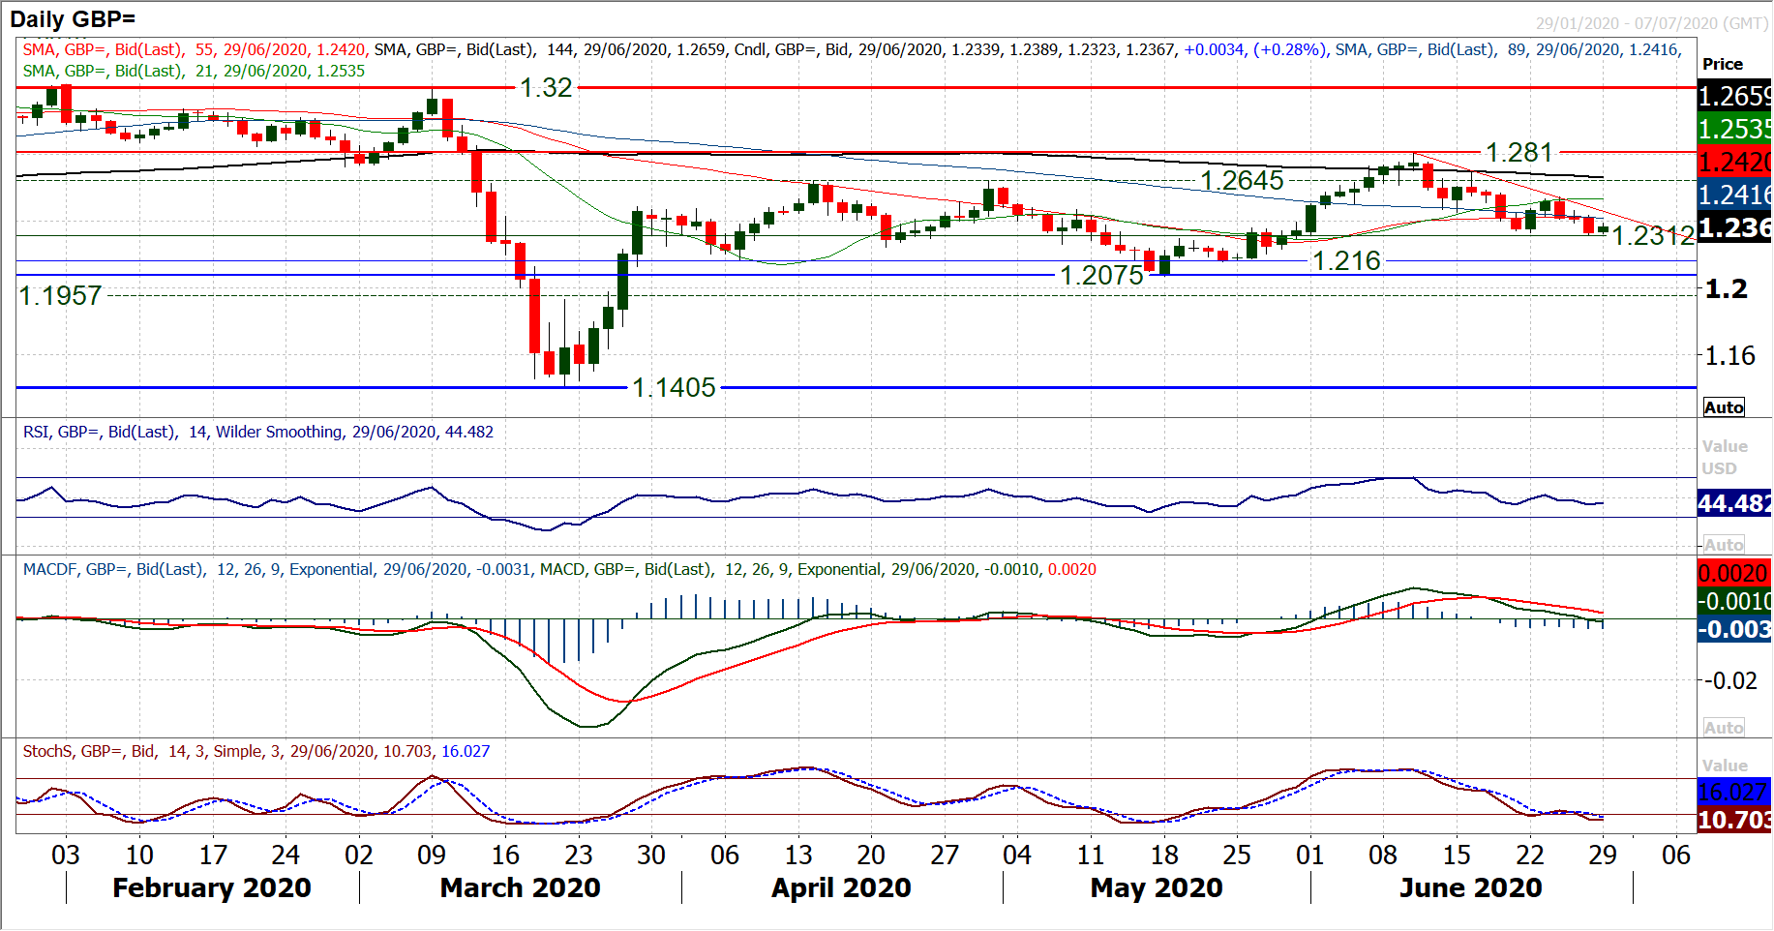This screenshot has height=931, width=1774.
Task: Toggle Auto scaling in the MACD panel
Action: [1724, 728]
